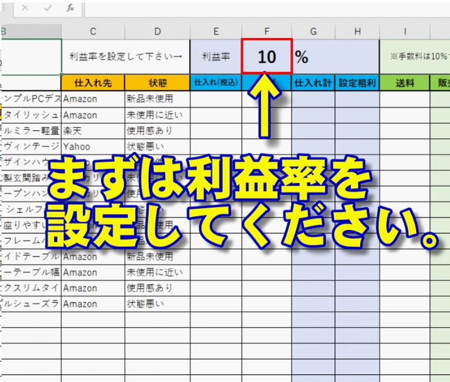The height and width of the screenshot is (382, 450).
Task: Select the ルシューズラ product name cell
Action: 31,304
